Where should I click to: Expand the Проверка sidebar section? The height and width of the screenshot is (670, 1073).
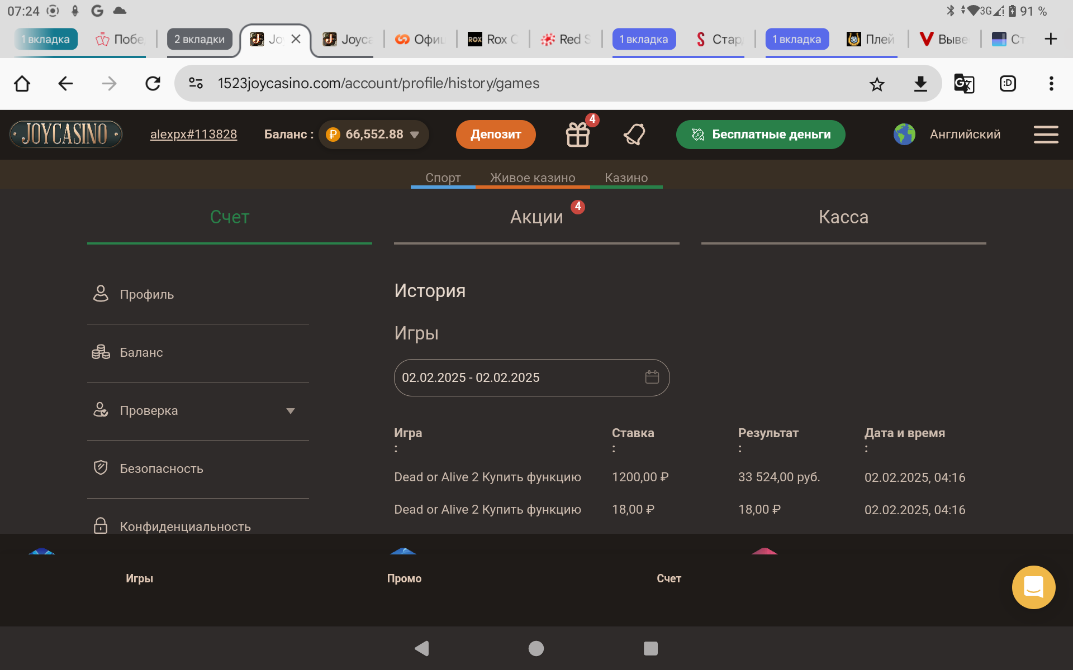click(x=290, y=411)
